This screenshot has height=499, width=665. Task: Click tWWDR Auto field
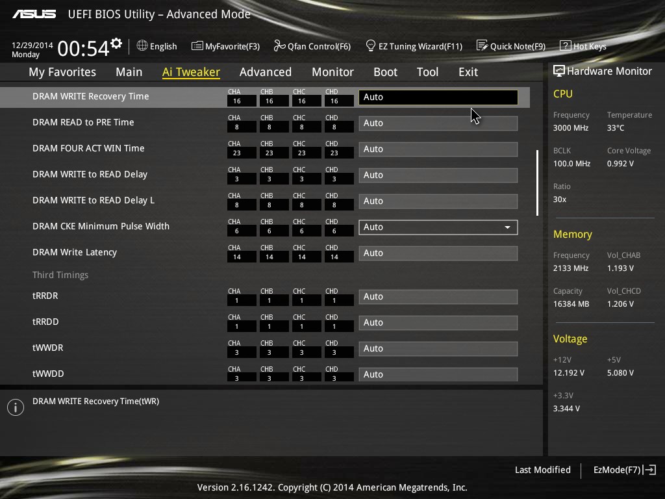coord(438,348)
